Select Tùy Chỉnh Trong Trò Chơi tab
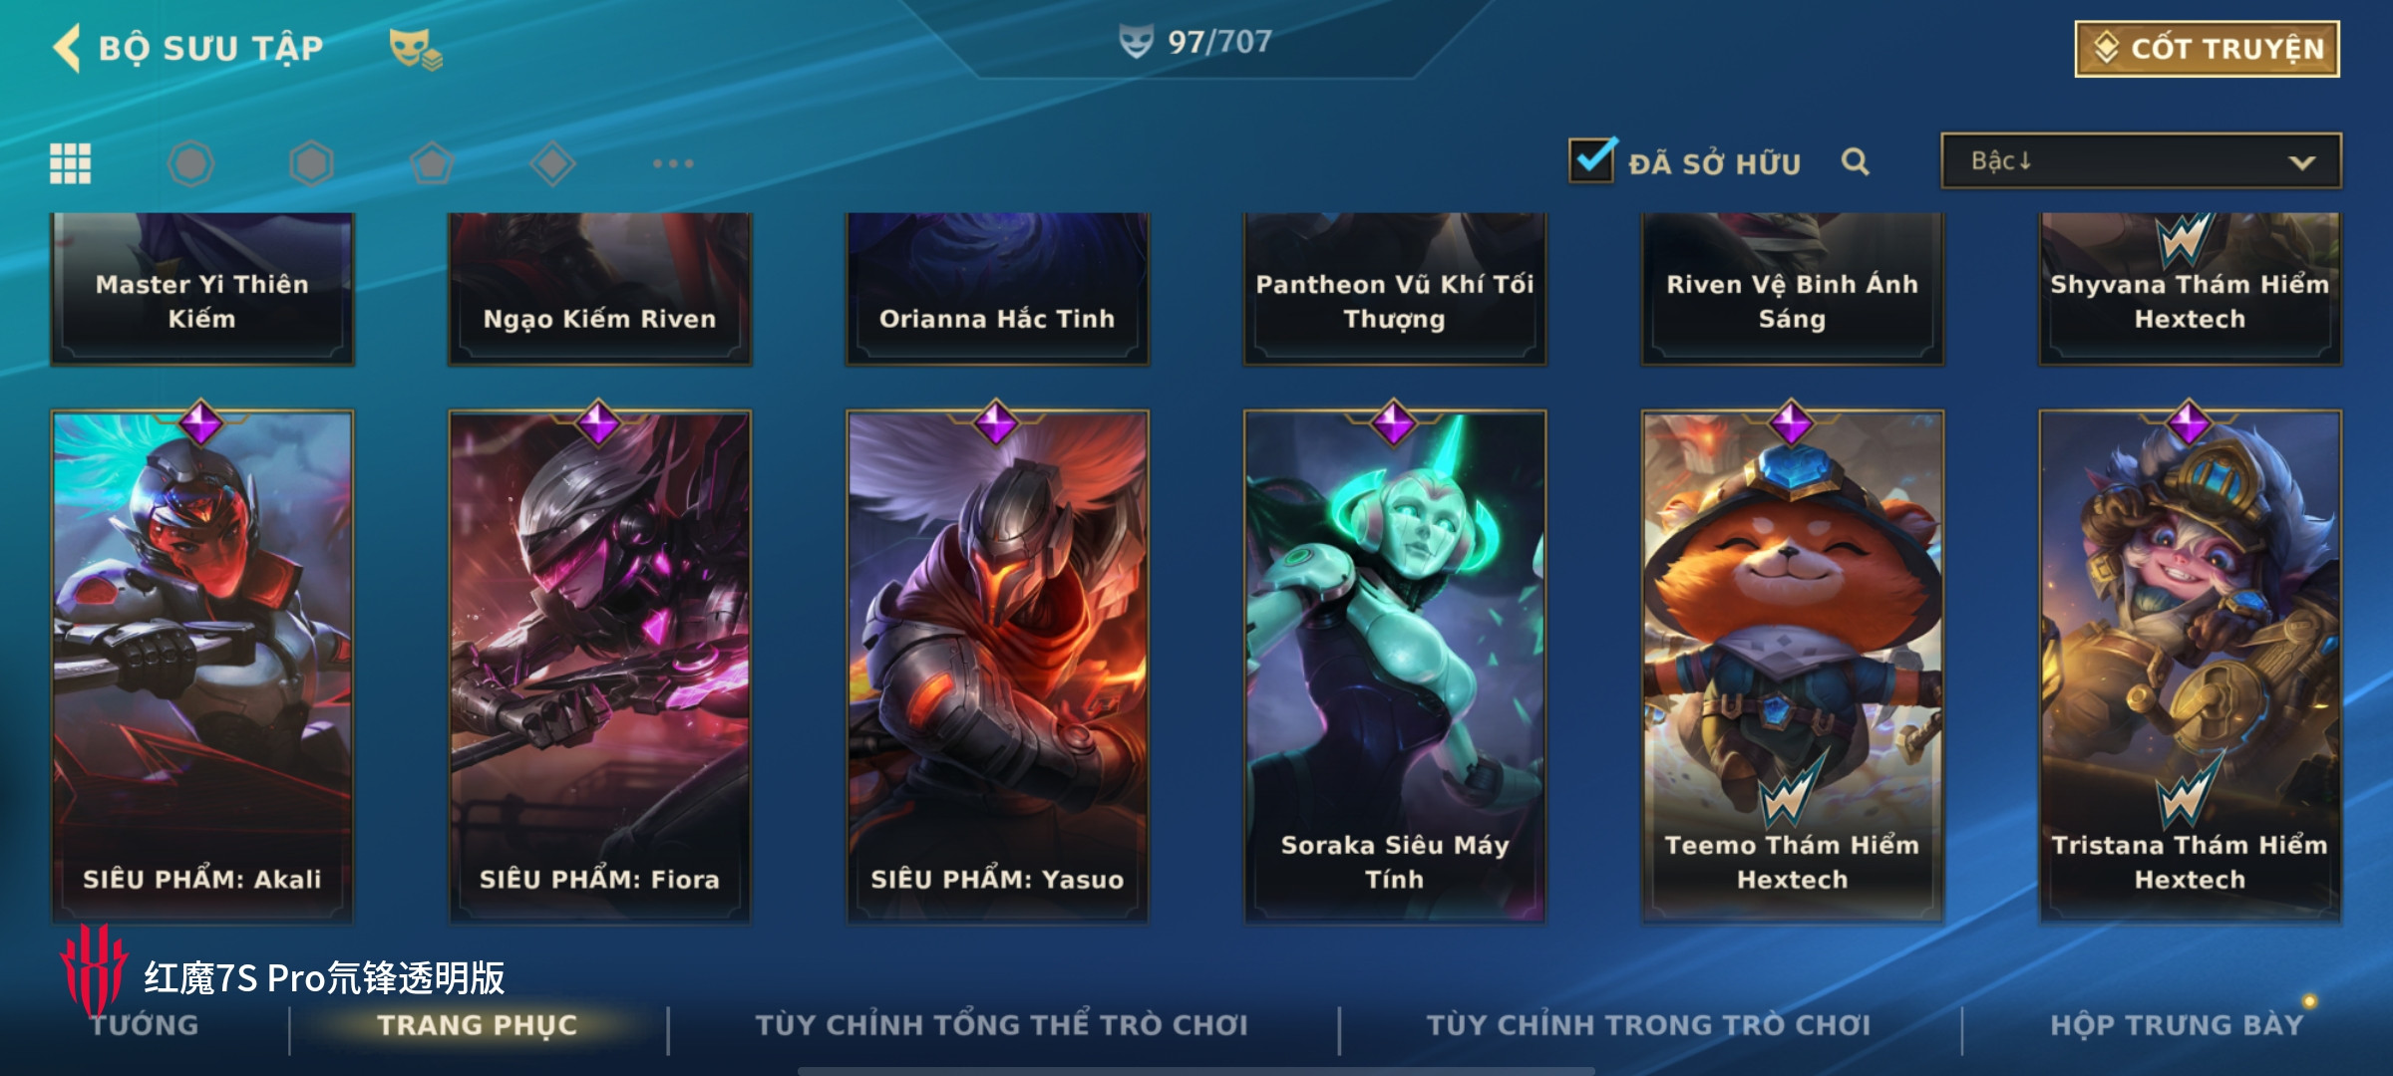The width and height of the screenshot is (2393, 1076). 1648,1025
